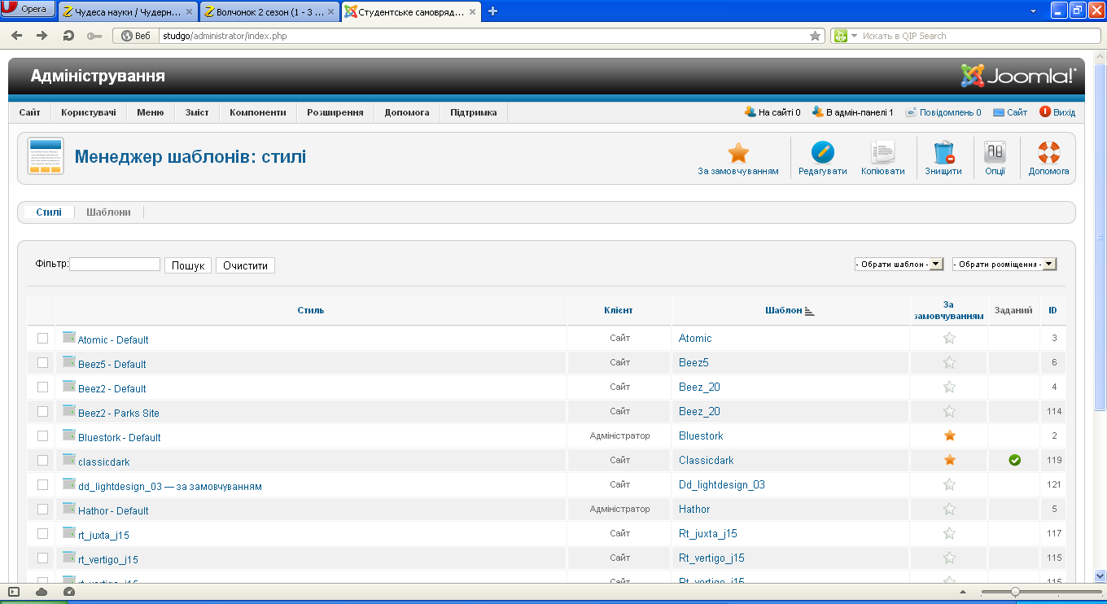Click the default star in Bluestork row
Screen dimensions: 1107x604
949,435
